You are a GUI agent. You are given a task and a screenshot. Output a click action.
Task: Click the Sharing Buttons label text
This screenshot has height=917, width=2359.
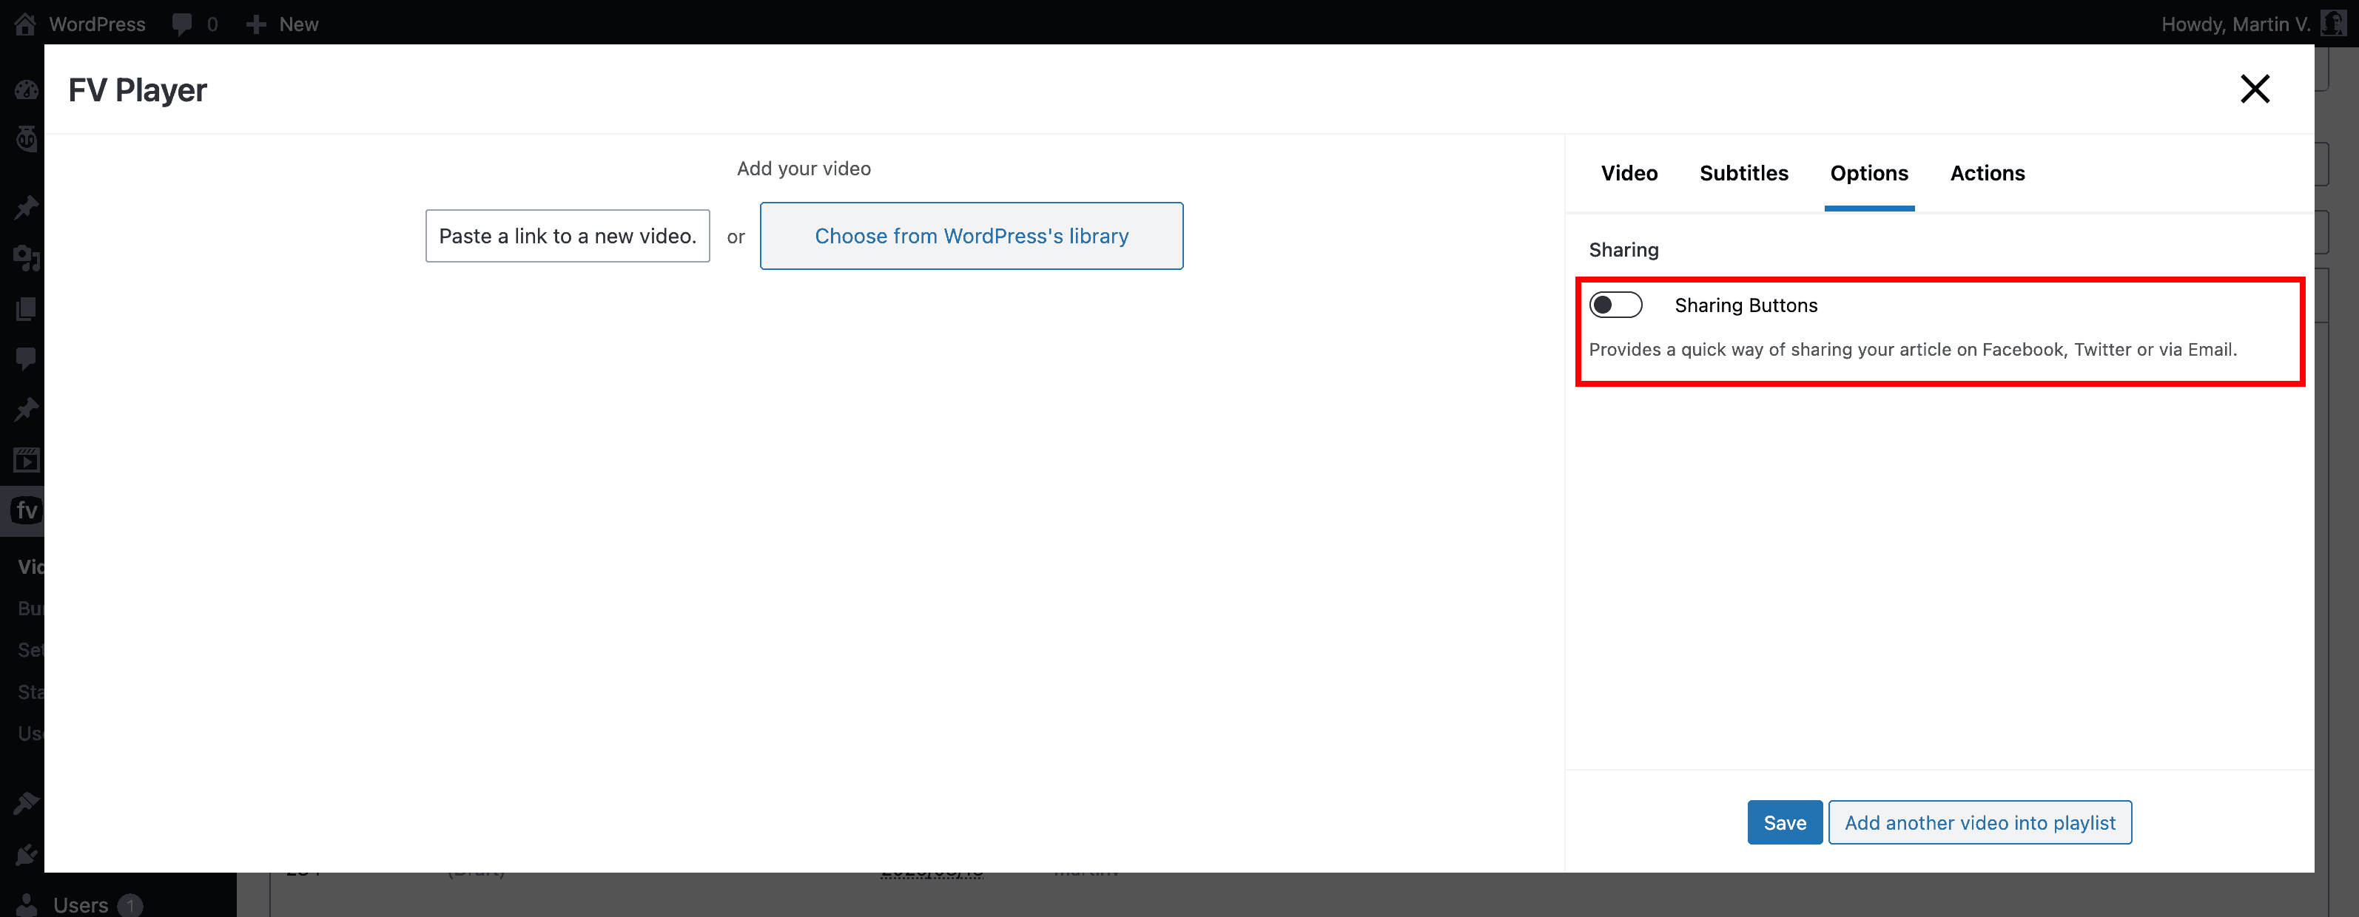1746,305
